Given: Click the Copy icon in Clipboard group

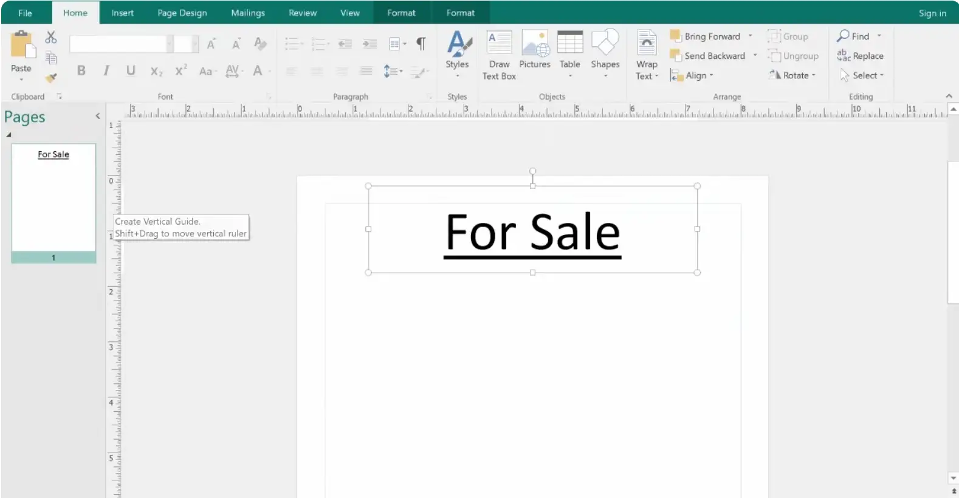Looking at the screenshot, I should 51,58.
